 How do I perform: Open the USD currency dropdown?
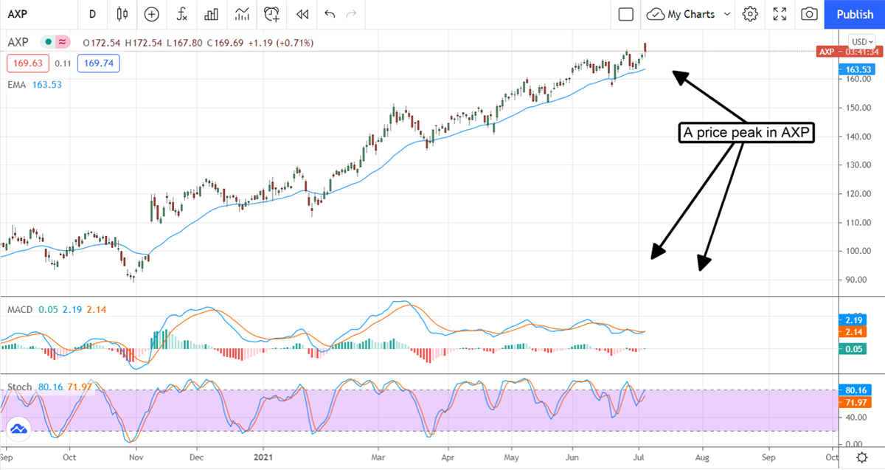point(861,41)
